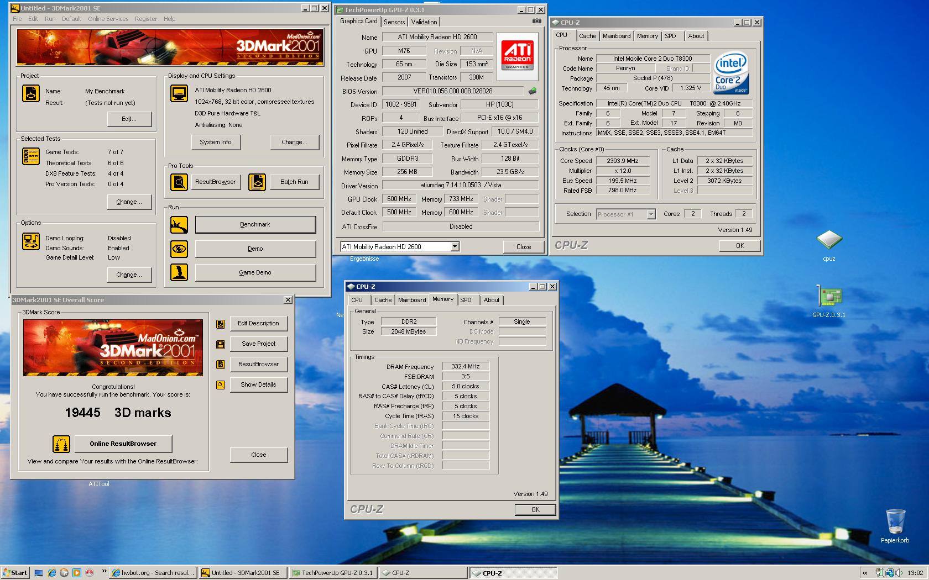Open the Online Services menu in 3DMark2001
This screenshot has height=580, width=929.
(108, 19)
